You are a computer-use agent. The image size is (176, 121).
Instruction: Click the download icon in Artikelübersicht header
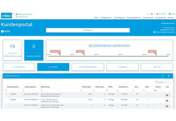(x=168, y=76)
